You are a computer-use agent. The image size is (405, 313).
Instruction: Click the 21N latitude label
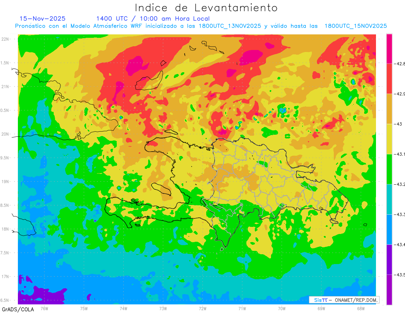[x=5, y=86]
